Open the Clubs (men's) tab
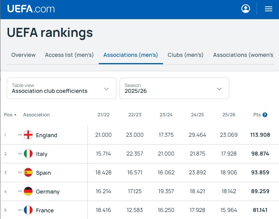 pyautogui.click(x=185, y=55)
